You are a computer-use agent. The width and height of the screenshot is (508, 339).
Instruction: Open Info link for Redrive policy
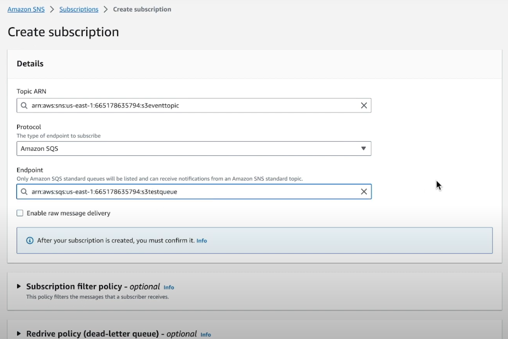(205, 334)
